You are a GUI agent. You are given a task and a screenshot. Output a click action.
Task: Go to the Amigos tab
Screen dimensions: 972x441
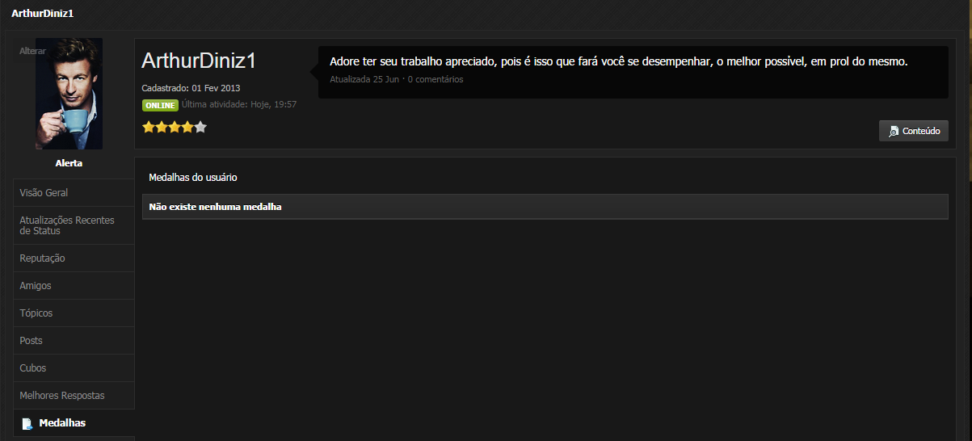(74, 286)
